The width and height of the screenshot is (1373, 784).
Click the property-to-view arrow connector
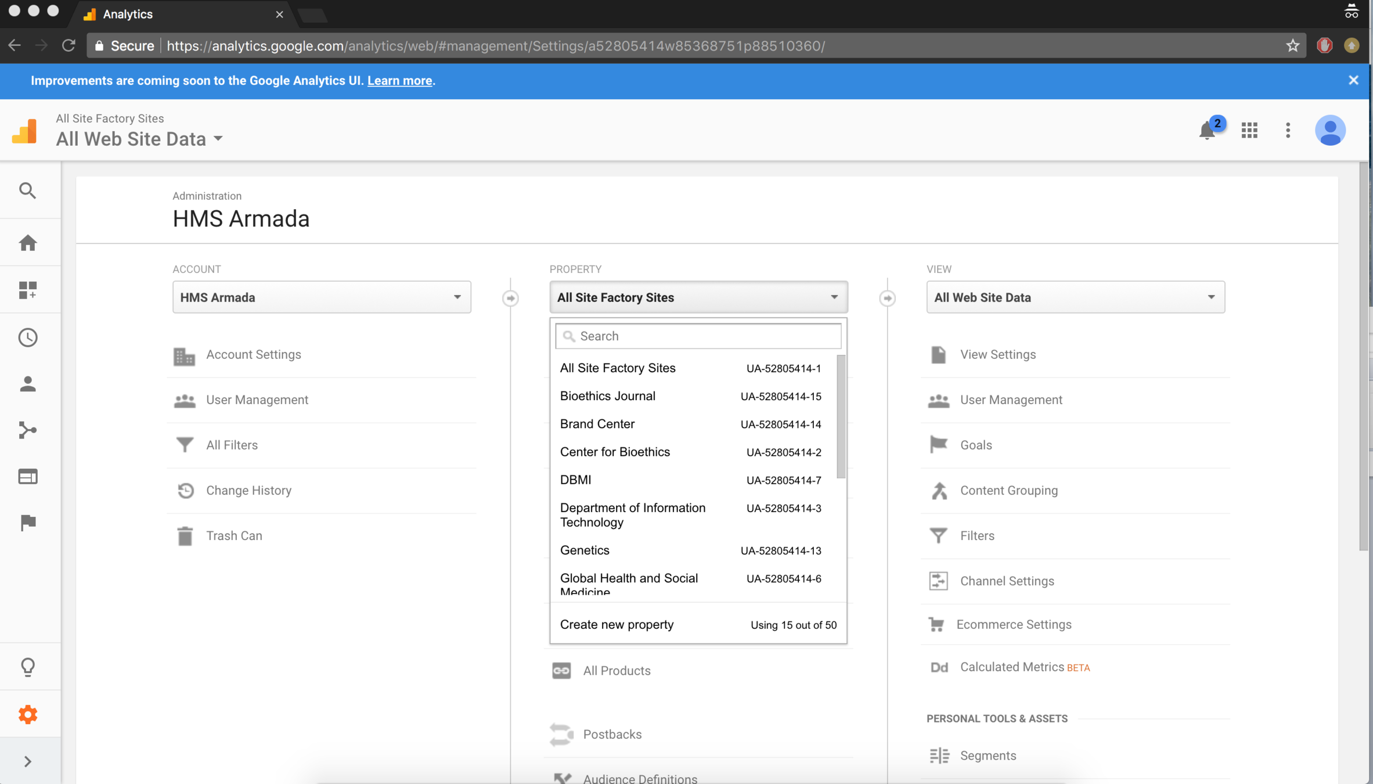click(x=887, y=298)
